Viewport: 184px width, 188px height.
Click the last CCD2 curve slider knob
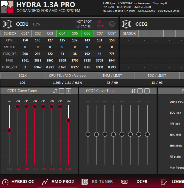[x=147, y=134]
